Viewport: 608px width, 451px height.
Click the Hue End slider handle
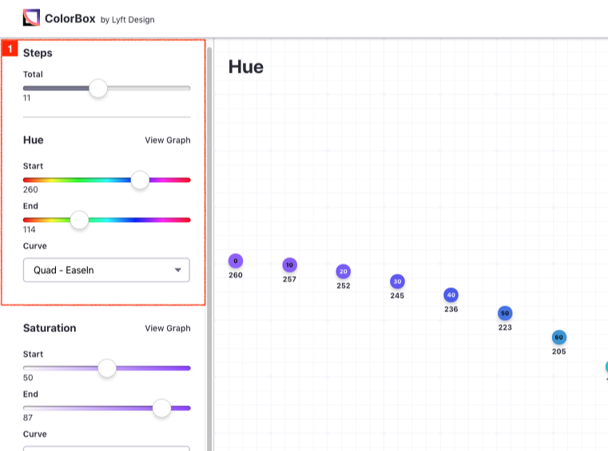pyautogui.click(x=79, y=220)
